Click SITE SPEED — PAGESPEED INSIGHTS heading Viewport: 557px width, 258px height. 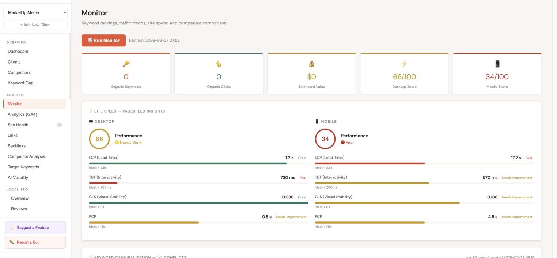[x=127, y=111]
